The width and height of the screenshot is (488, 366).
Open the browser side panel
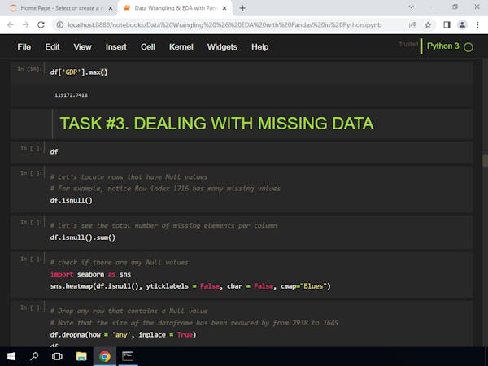point(447,25)
